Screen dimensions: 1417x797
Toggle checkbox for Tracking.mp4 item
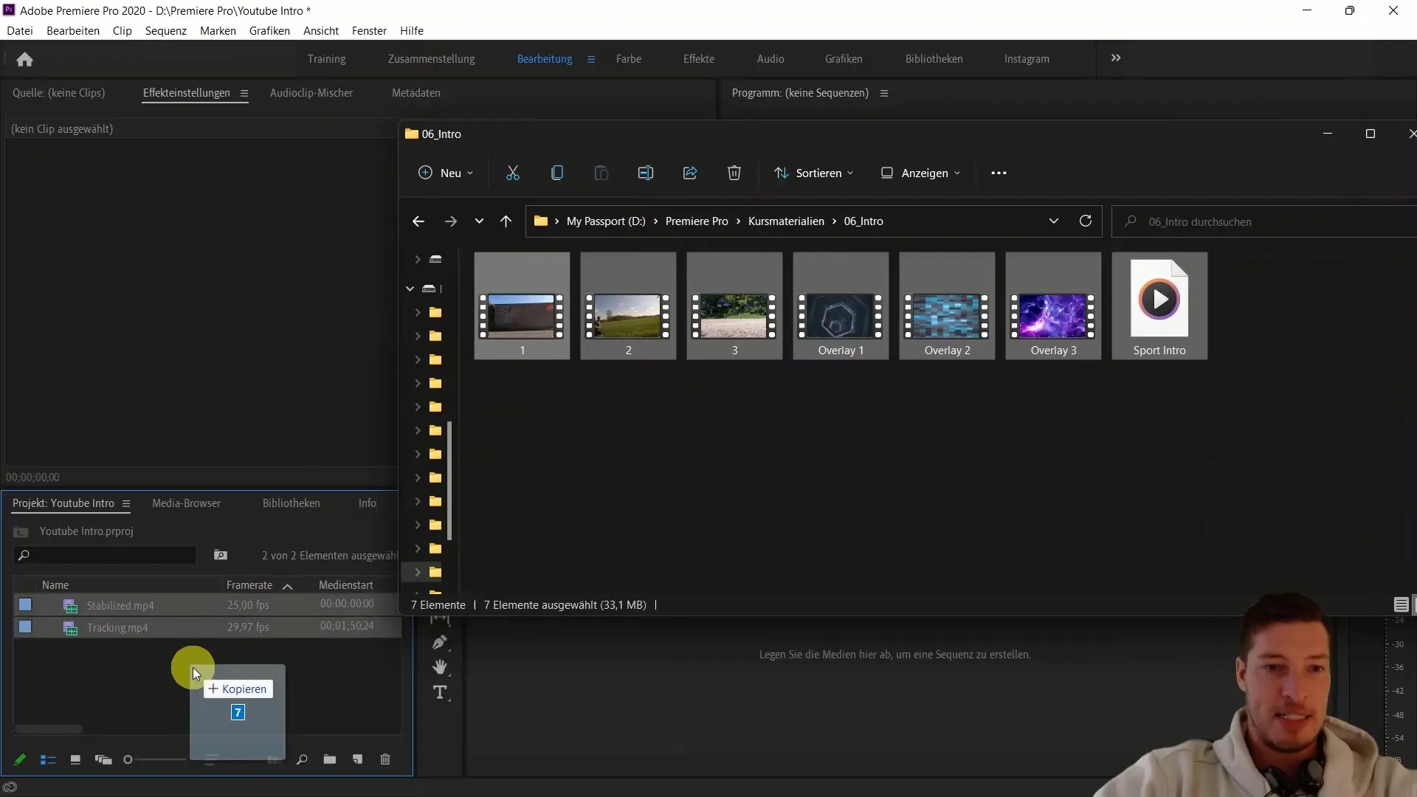24,628
